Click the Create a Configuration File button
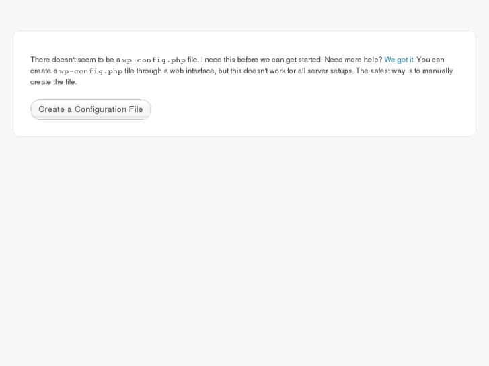 (91, 109)
